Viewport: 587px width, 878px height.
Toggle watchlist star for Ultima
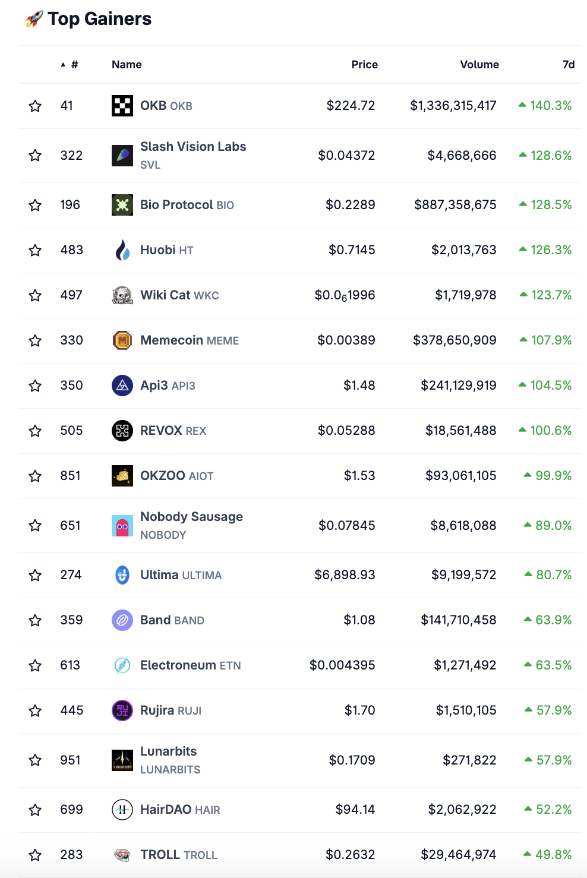[35, 575]
